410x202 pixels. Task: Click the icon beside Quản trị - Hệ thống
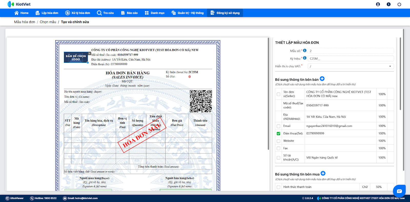[173, 13]
